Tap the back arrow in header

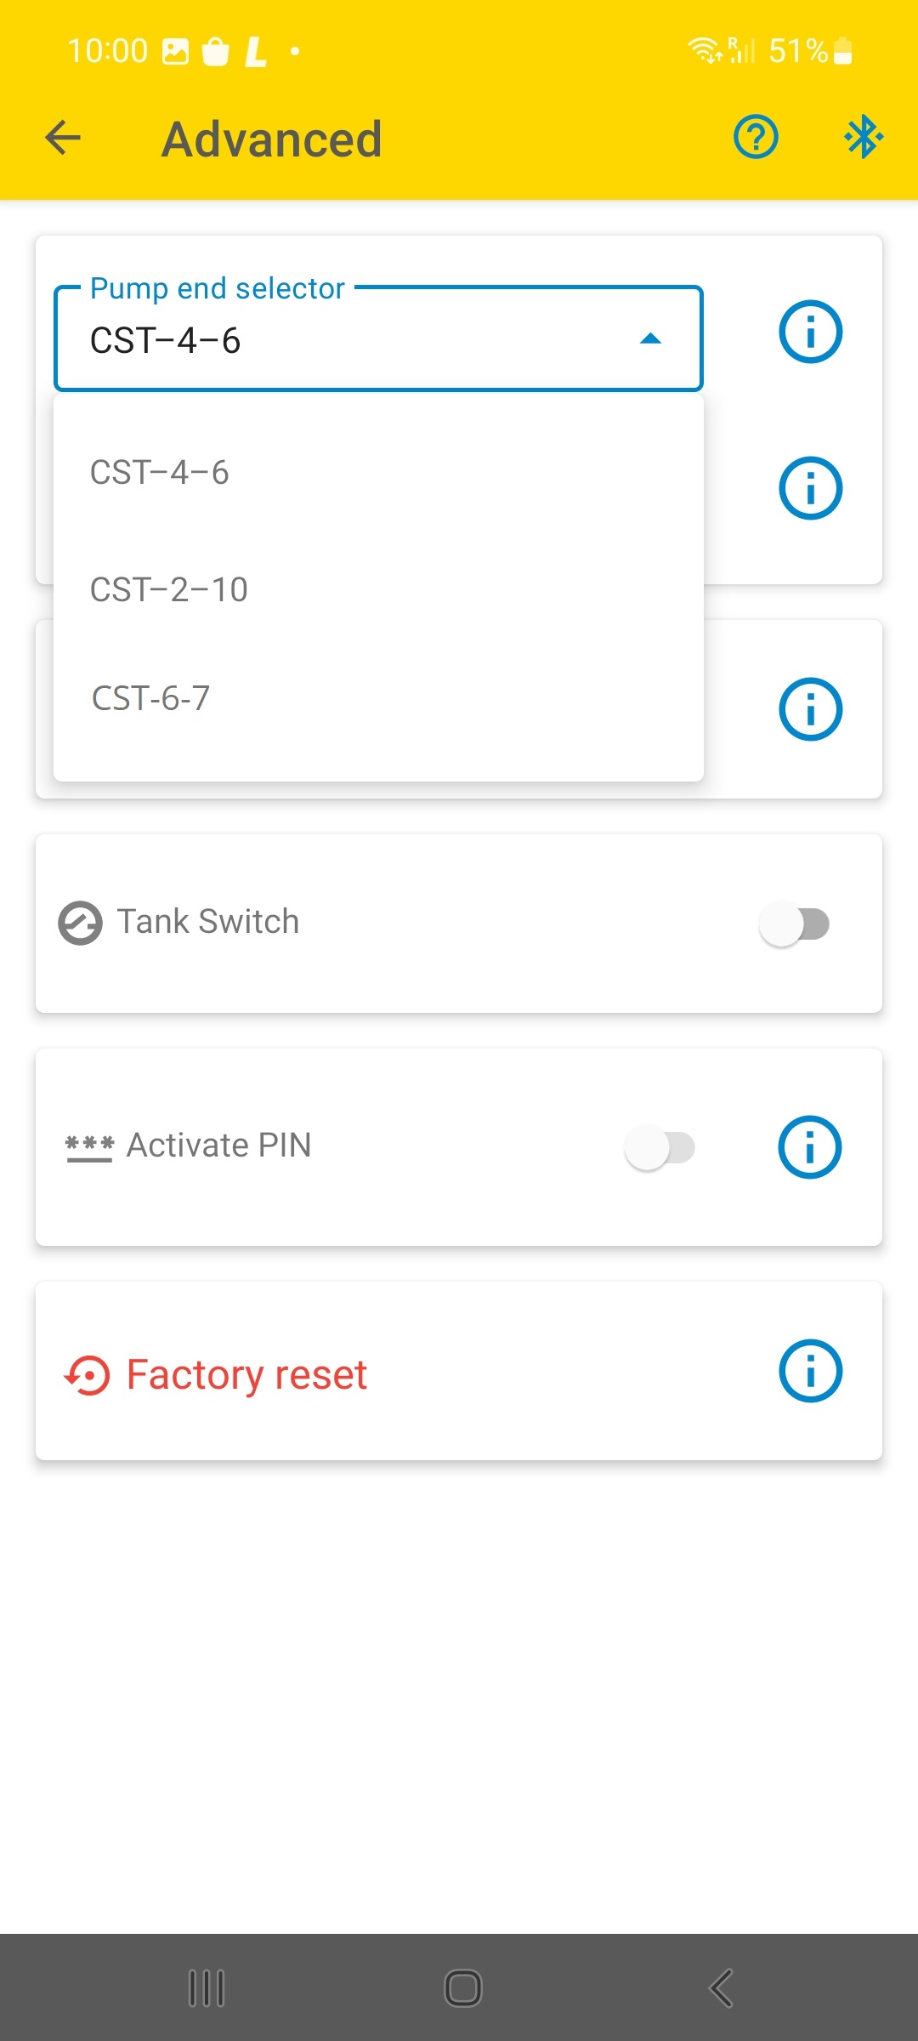pos(63,137)
